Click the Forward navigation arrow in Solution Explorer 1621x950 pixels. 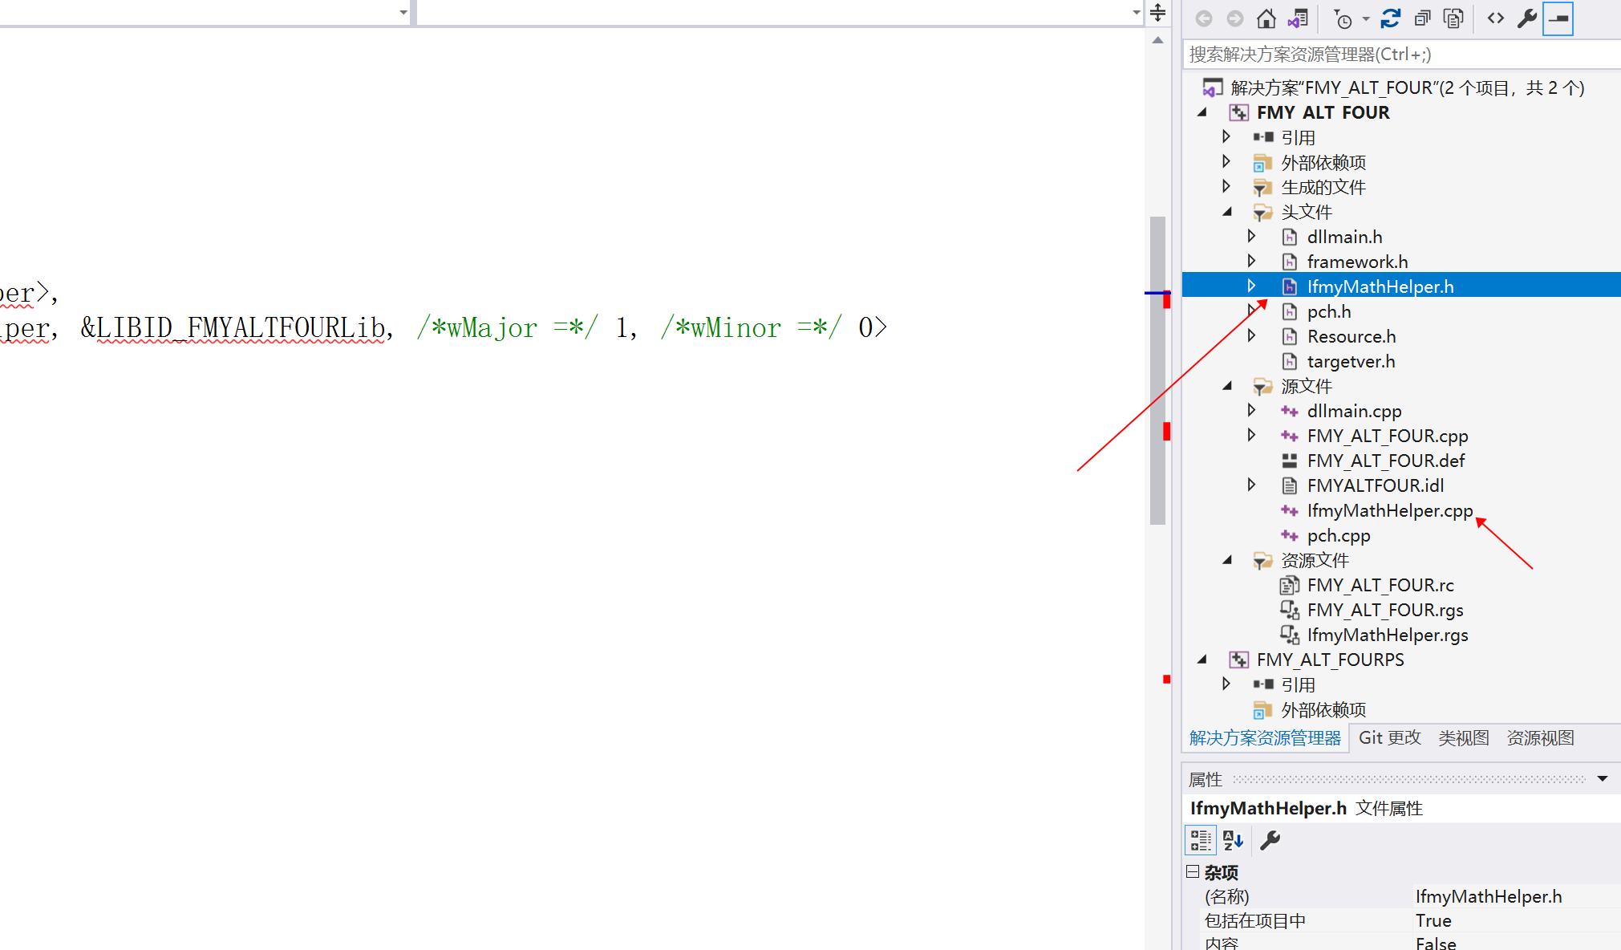coord(1235,18)
